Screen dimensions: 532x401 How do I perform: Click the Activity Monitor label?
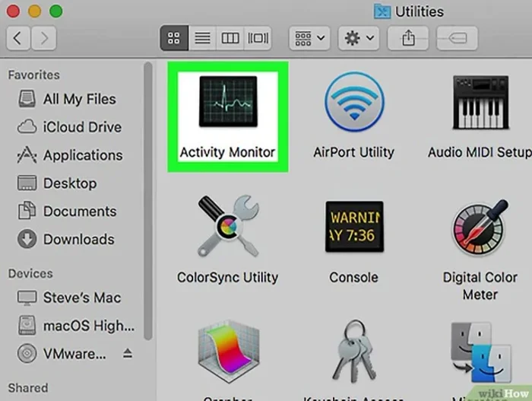coord(227,152)
